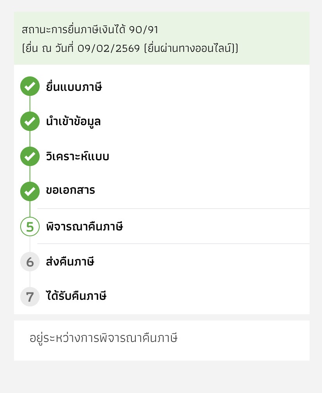
Task: Click the grey step 6 circle
Action: 30,262
